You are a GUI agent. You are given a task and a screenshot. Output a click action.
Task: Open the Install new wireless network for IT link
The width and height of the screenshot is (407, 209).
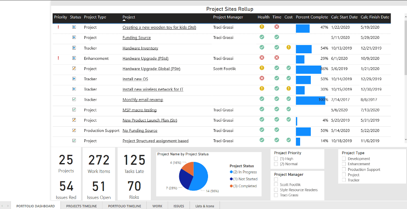(153, 89)
